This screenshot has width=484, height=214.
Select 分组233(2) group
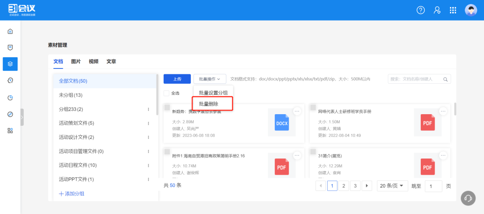pyautogui.click(x=104, y=109)
